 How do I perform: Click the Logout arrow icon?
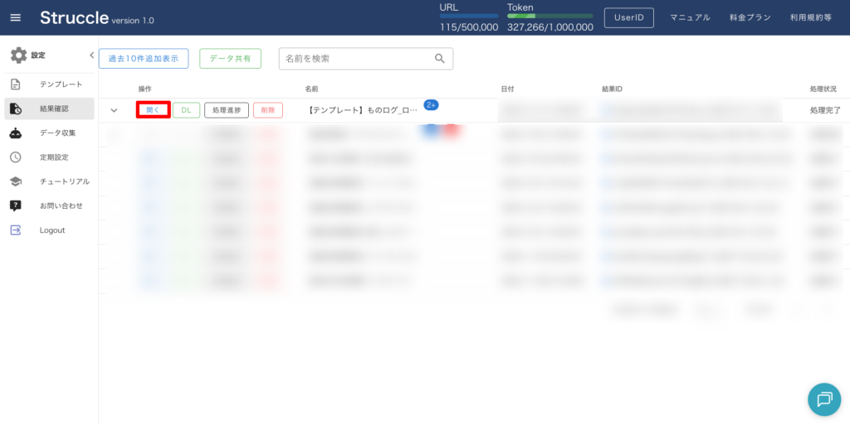click(x=16, y=230)
